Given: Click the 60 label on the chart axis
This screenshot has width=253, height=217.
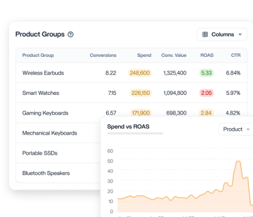Looking at the screenshot, I should pos(110,151).
